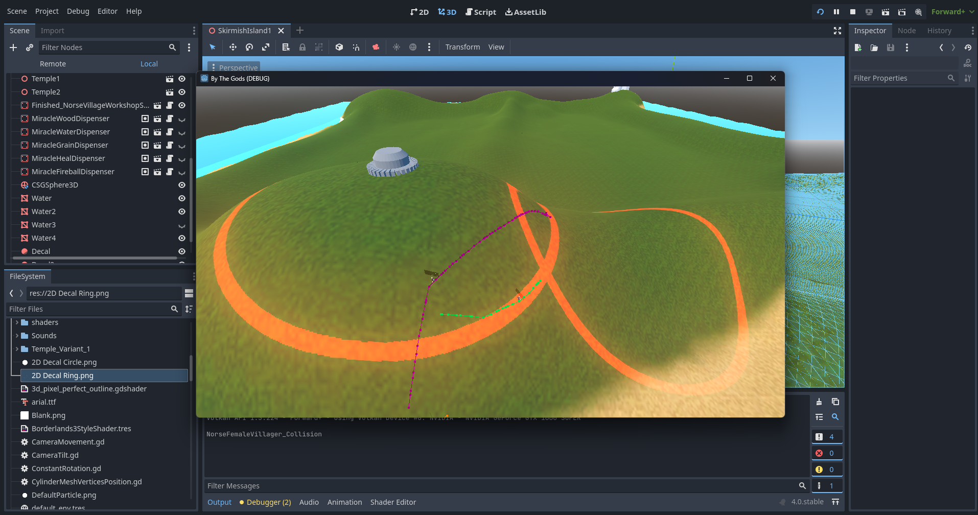Expand the Sounds folder in FileSystem
978x515 pixels.
point(17,336)
